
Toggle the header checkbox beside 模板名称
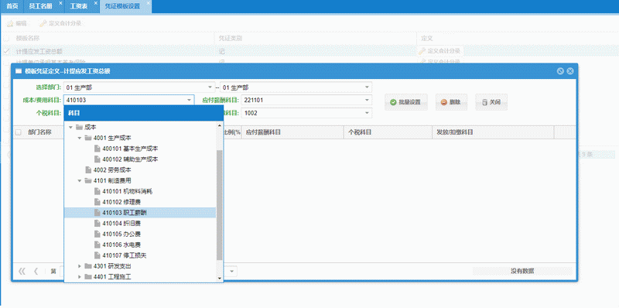coord(6,38)
